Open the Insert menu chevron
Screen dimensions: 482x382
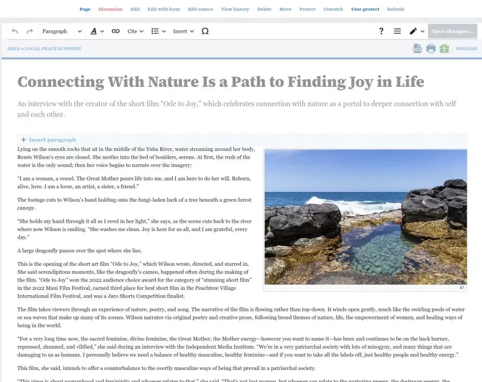point(191,31)
